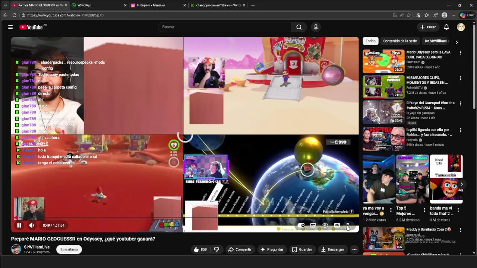Seek using the red video progress bar
This screenshot has height=268, width=477.
click(x=185, y=217)
